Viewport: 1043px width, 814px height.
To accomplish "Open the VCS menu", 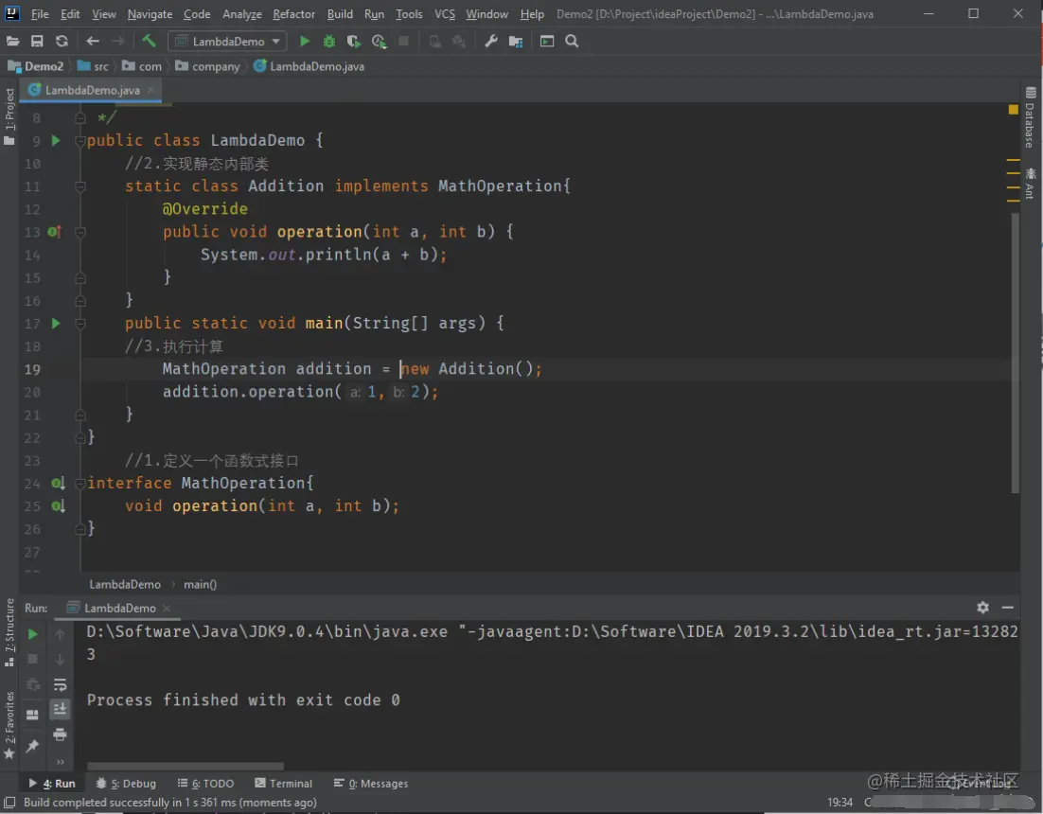I will [x=445, y=13].
